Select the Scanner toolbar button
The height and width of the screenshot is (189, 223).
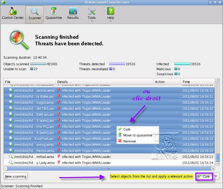pyautogui.click(x=35, y=15)
